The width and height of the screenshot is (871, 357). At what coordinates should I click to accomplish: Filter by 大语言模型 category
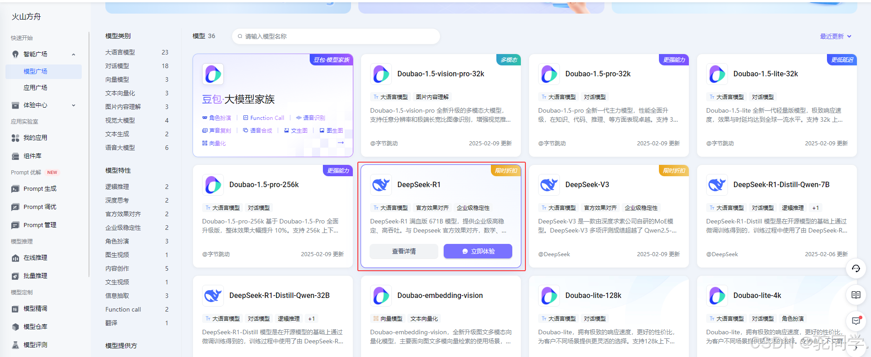click(x=137, y=52)
